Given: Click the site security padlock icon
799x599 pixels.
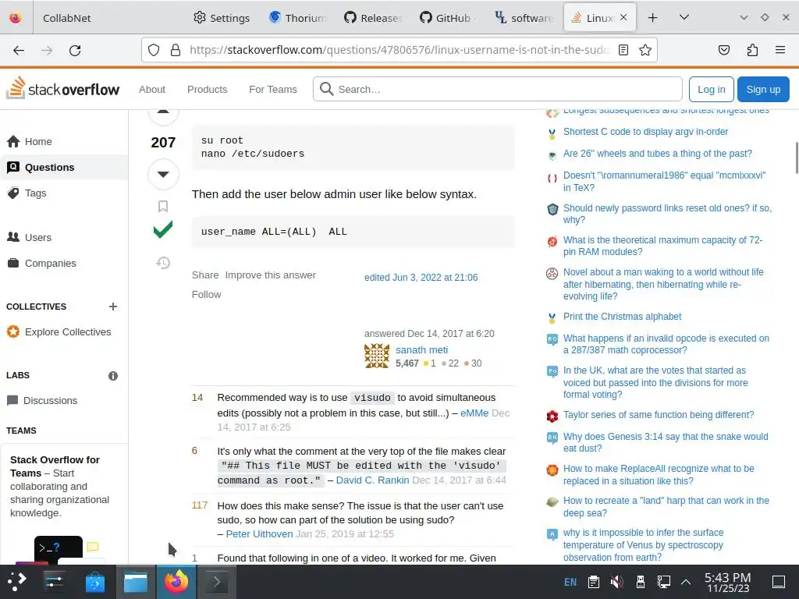Looking at the screenshot, I should pyautogui.click(x=176, y=50).
